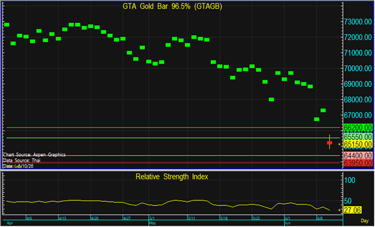Select the 72000.00 price axis label
Image resolution: width=375 pixels, height=227 pixels.
tap(358, 37)
